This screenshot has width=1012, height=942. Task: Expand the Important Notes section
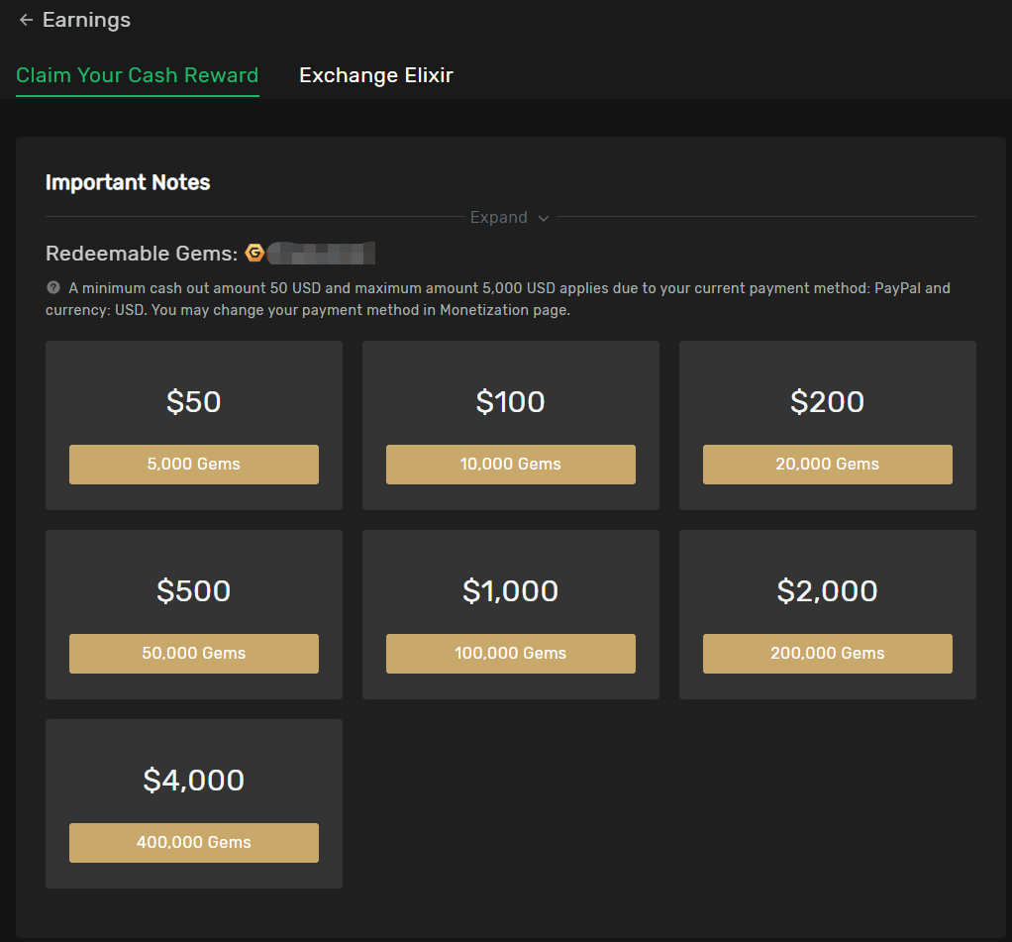tap(509, 218)
